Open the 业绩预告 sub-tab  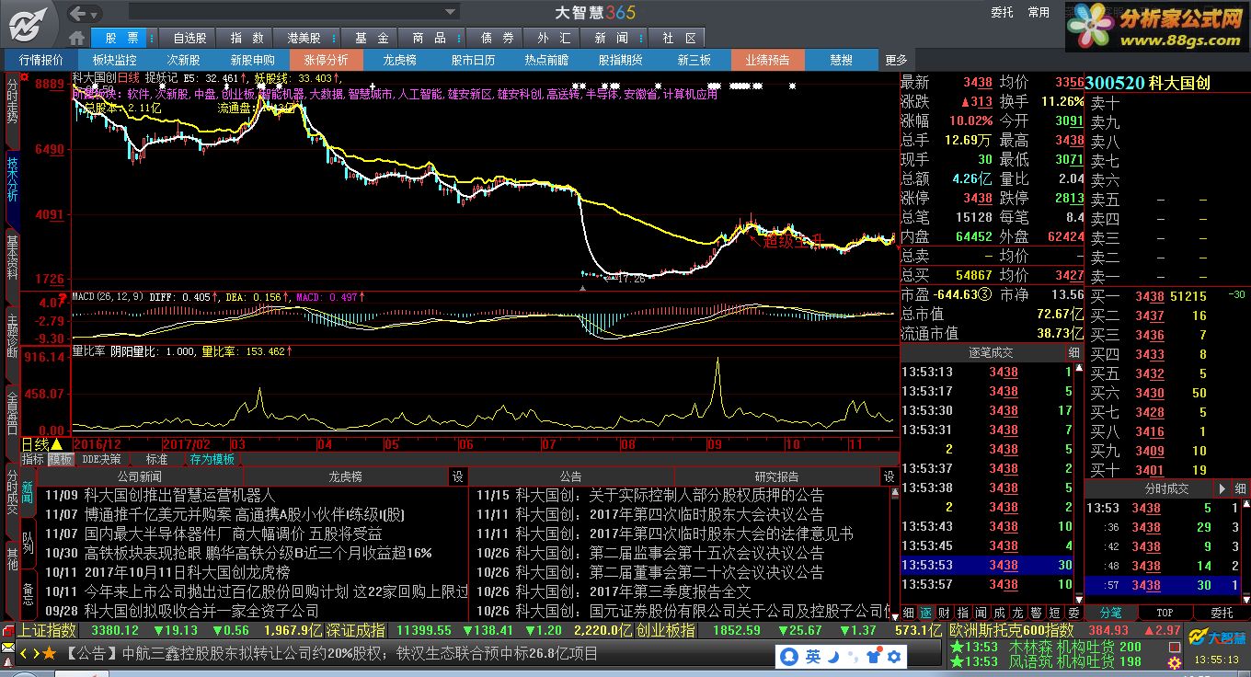pos(767,60)
